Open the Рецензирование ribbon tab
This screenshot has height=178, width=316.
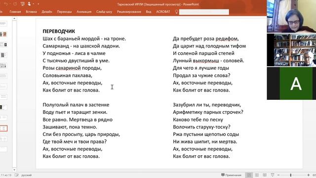pyautogui.click(x=129, y=12)
